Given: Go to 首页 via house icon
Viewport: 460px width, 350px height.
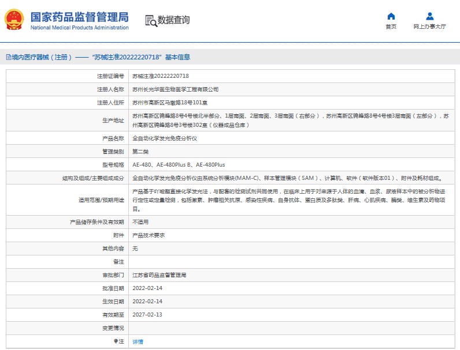Looking at the screenshot, I should coord(391,16).
